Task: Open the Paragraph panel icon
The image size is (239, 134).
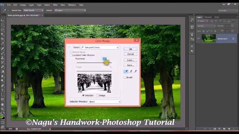Action: [192, 51]
